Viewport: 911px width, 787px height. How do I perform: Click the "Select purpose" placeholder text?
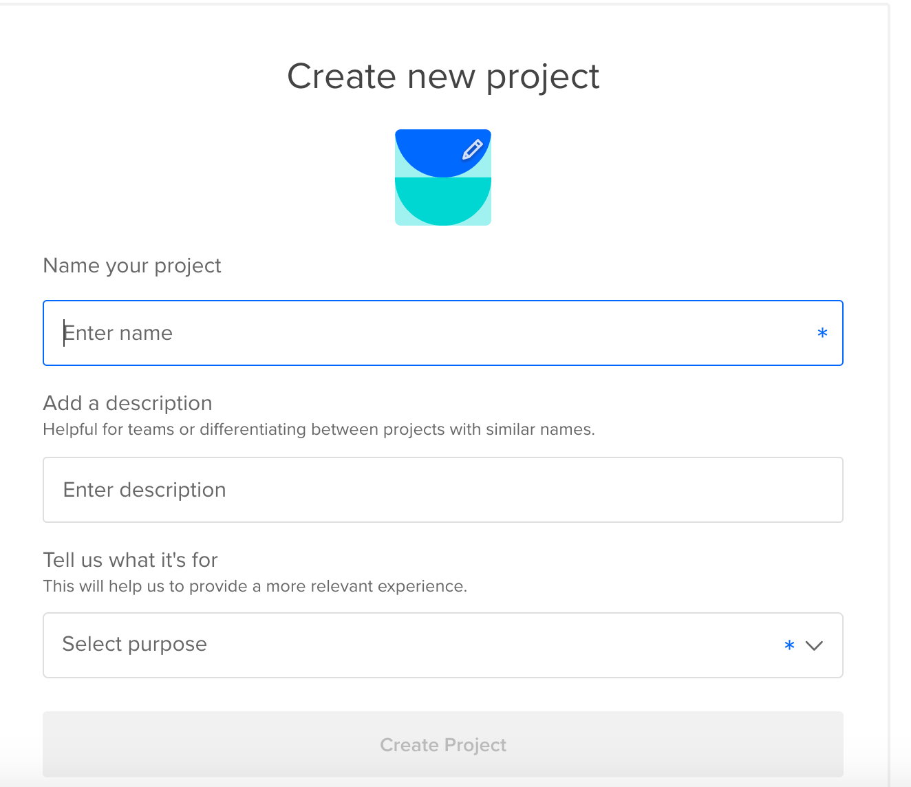coord(134,644)
